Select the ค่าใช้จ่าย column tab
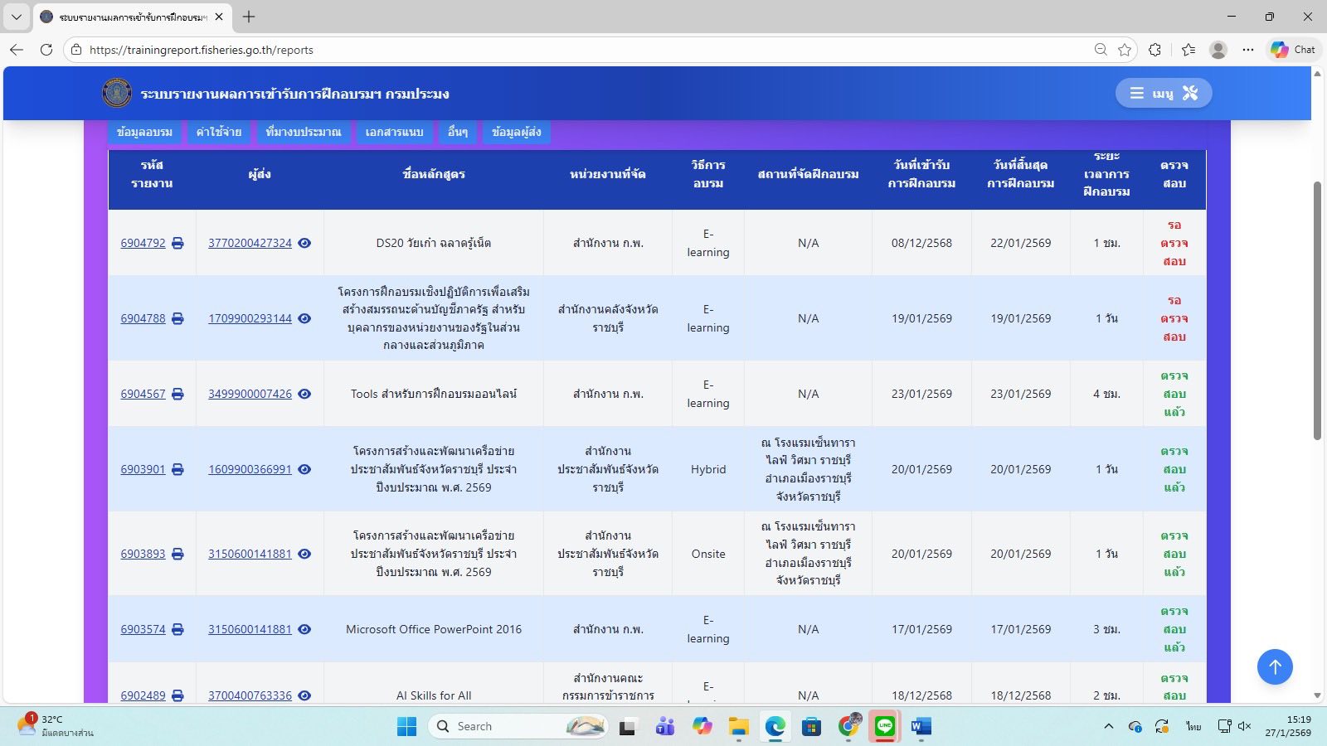1327x746 pixels. click(219, 132)
